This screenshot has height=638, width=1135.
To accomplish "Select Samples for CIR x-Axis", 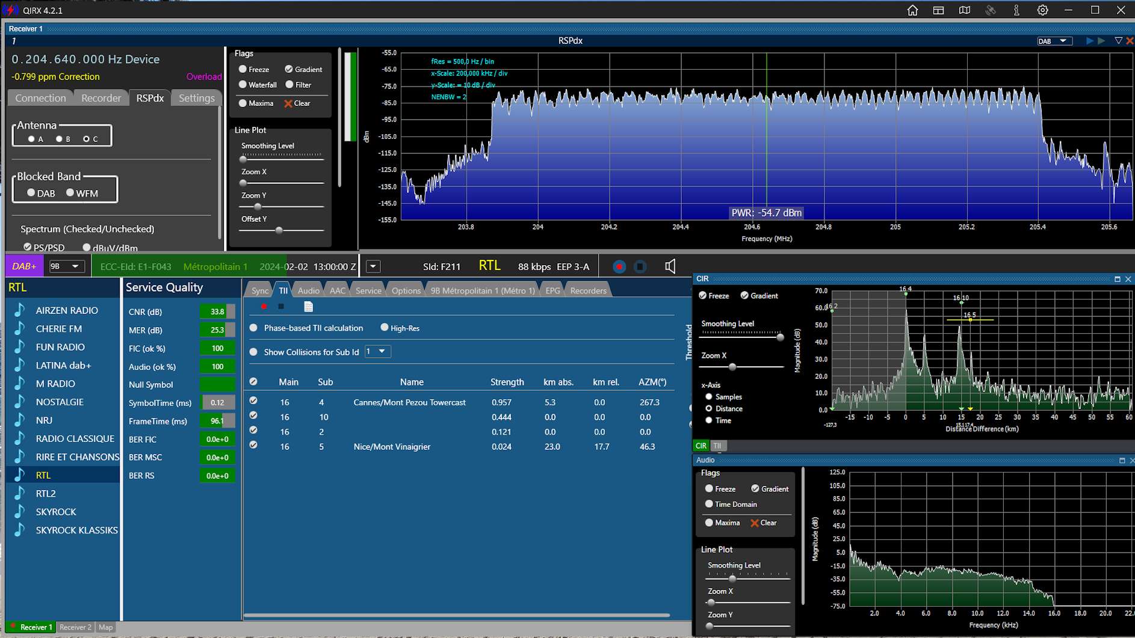I will (x=708, y=397).
